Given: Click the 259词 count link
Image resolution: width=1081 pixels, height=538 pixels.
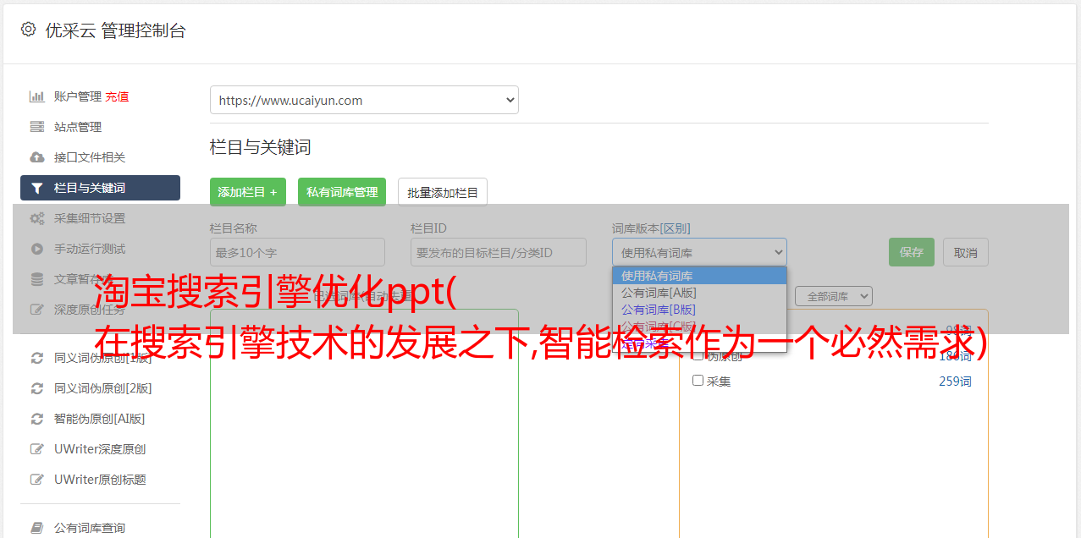Looking at the screenshot, I should click(955, 382).
